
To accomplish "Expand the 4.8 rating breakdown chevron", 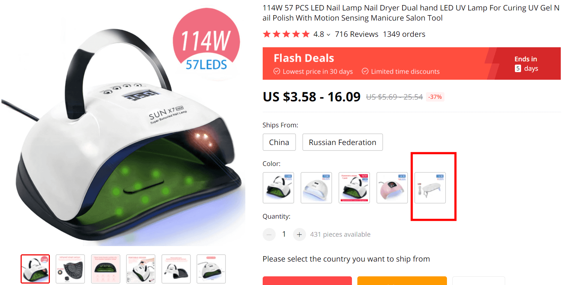I will (x=328, y=35).
